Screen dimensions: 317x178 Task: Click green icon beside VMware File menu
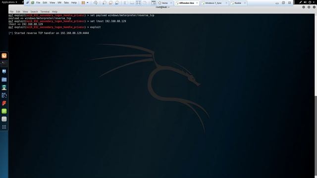33,2
